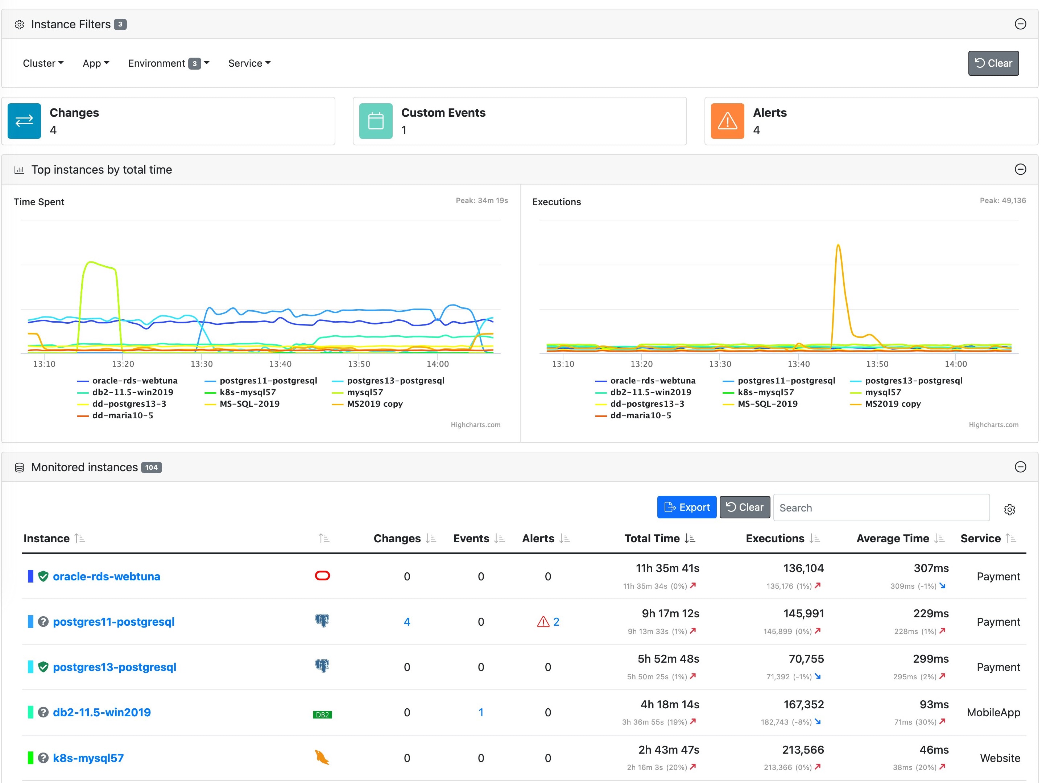Image resolution: width=1042 pixels, height=783 pixels.
Task: Open the Instance Filters settings gear
Action: coord(19,24)
